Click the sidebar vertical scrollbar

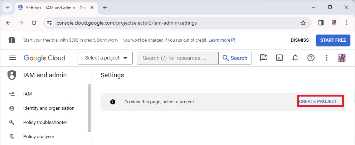pos(90,108)
